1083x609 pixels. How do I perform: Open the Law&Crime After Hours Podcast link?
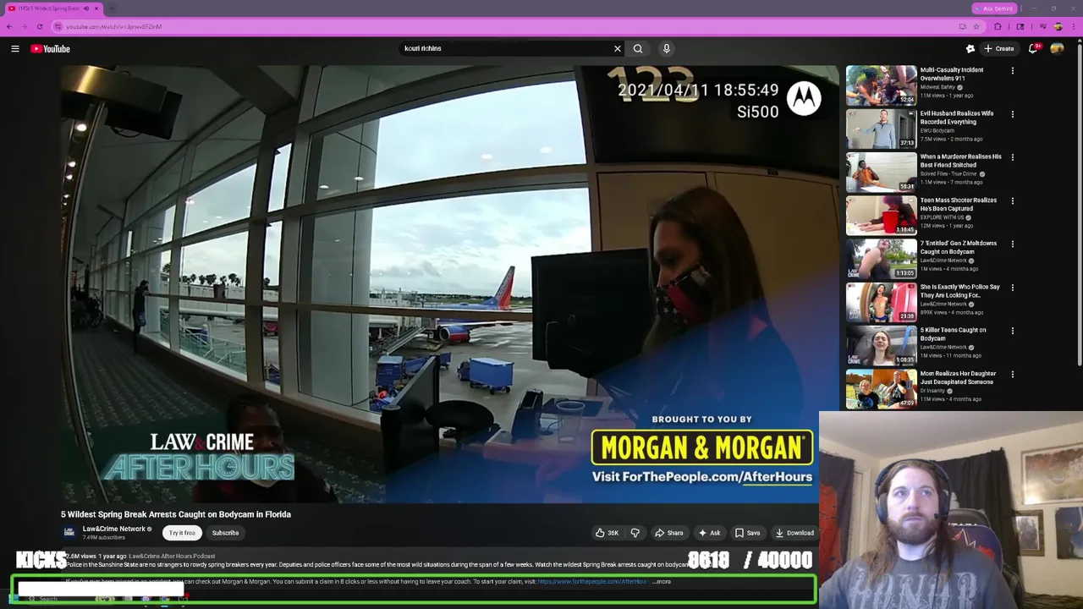point(172,557)
